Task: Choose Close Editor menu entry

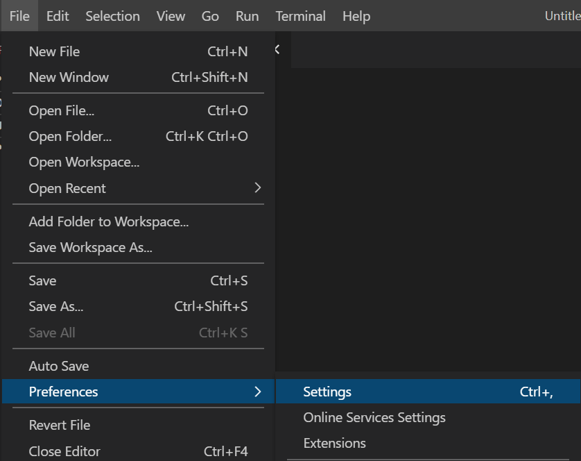Action: [x=64, y=451]
